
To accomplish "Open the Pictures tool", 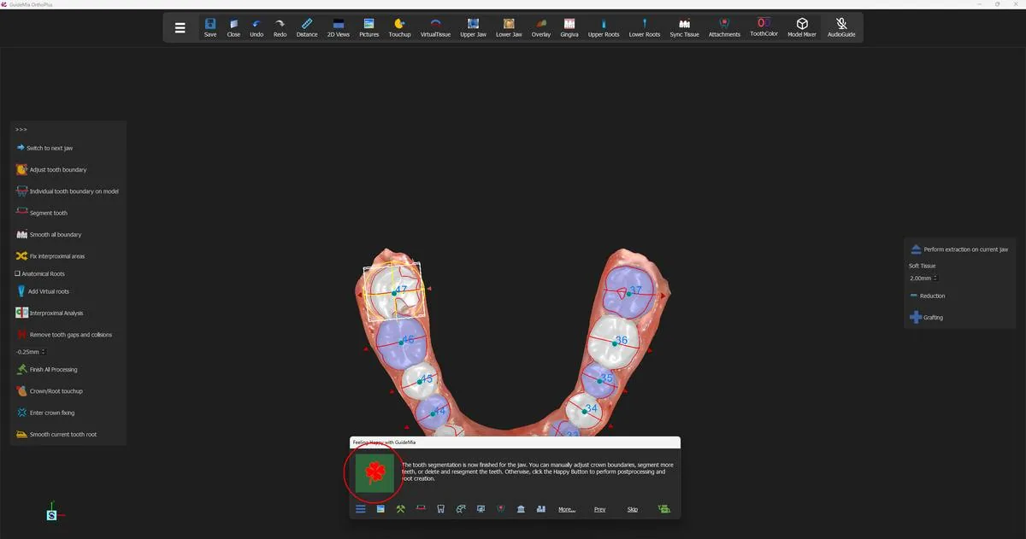I will click(369, 28).
